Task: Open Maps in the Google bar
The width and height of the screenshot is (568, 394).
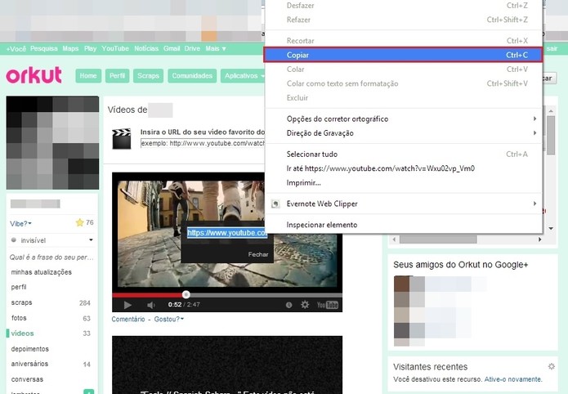Action: 70,48
